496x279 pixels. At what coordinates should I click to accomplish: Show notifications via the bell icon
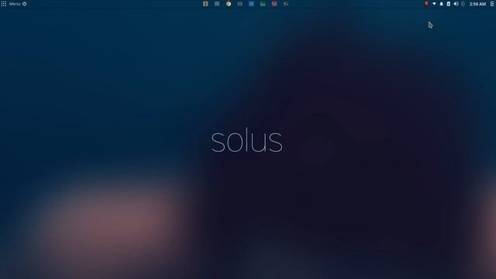click(441, 4)
